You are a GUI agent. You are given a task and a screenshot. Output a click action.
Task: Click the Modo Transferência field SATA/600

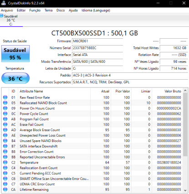97,61
